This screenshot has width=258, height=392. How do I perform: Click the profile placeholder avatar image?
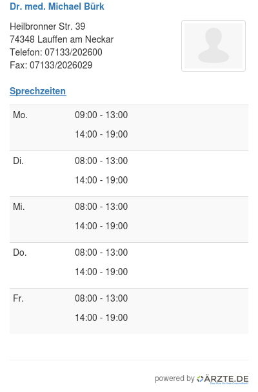pos(213,46)
